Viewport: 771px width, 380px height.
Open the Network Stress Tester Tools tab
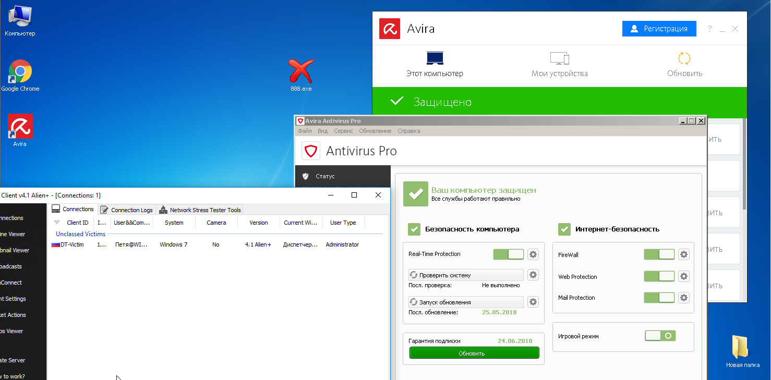(200, 210)
